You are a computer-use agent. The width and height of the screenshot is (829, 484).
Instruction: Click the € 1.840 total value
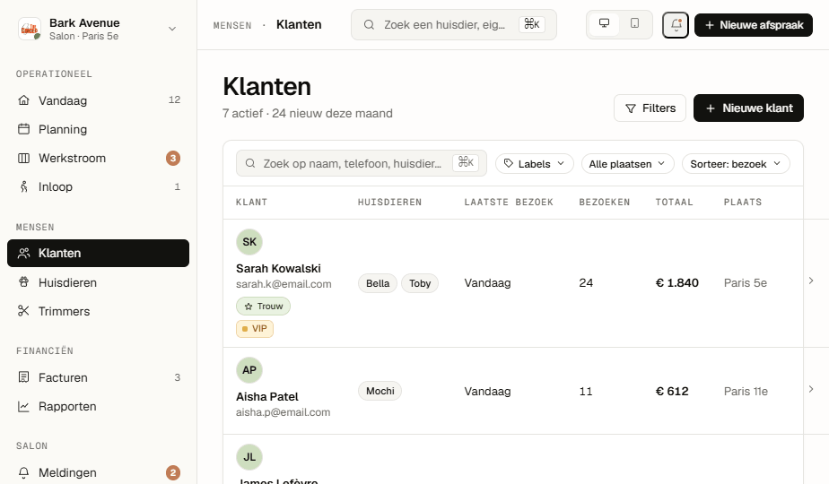pyautogui.click(x=676, y=282)
